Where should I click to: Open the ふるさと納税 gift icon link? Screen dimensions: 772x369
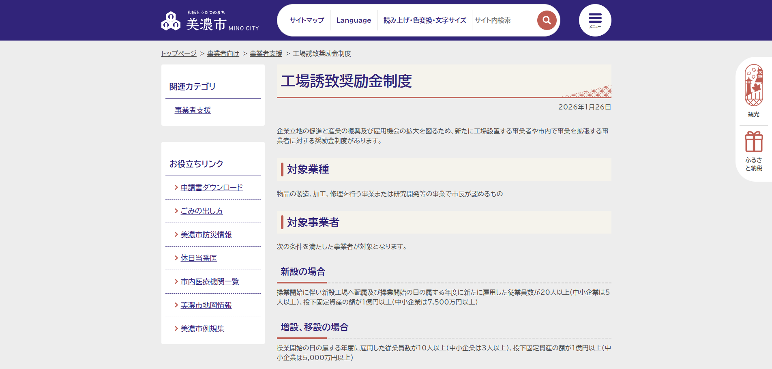pos(754,151)
